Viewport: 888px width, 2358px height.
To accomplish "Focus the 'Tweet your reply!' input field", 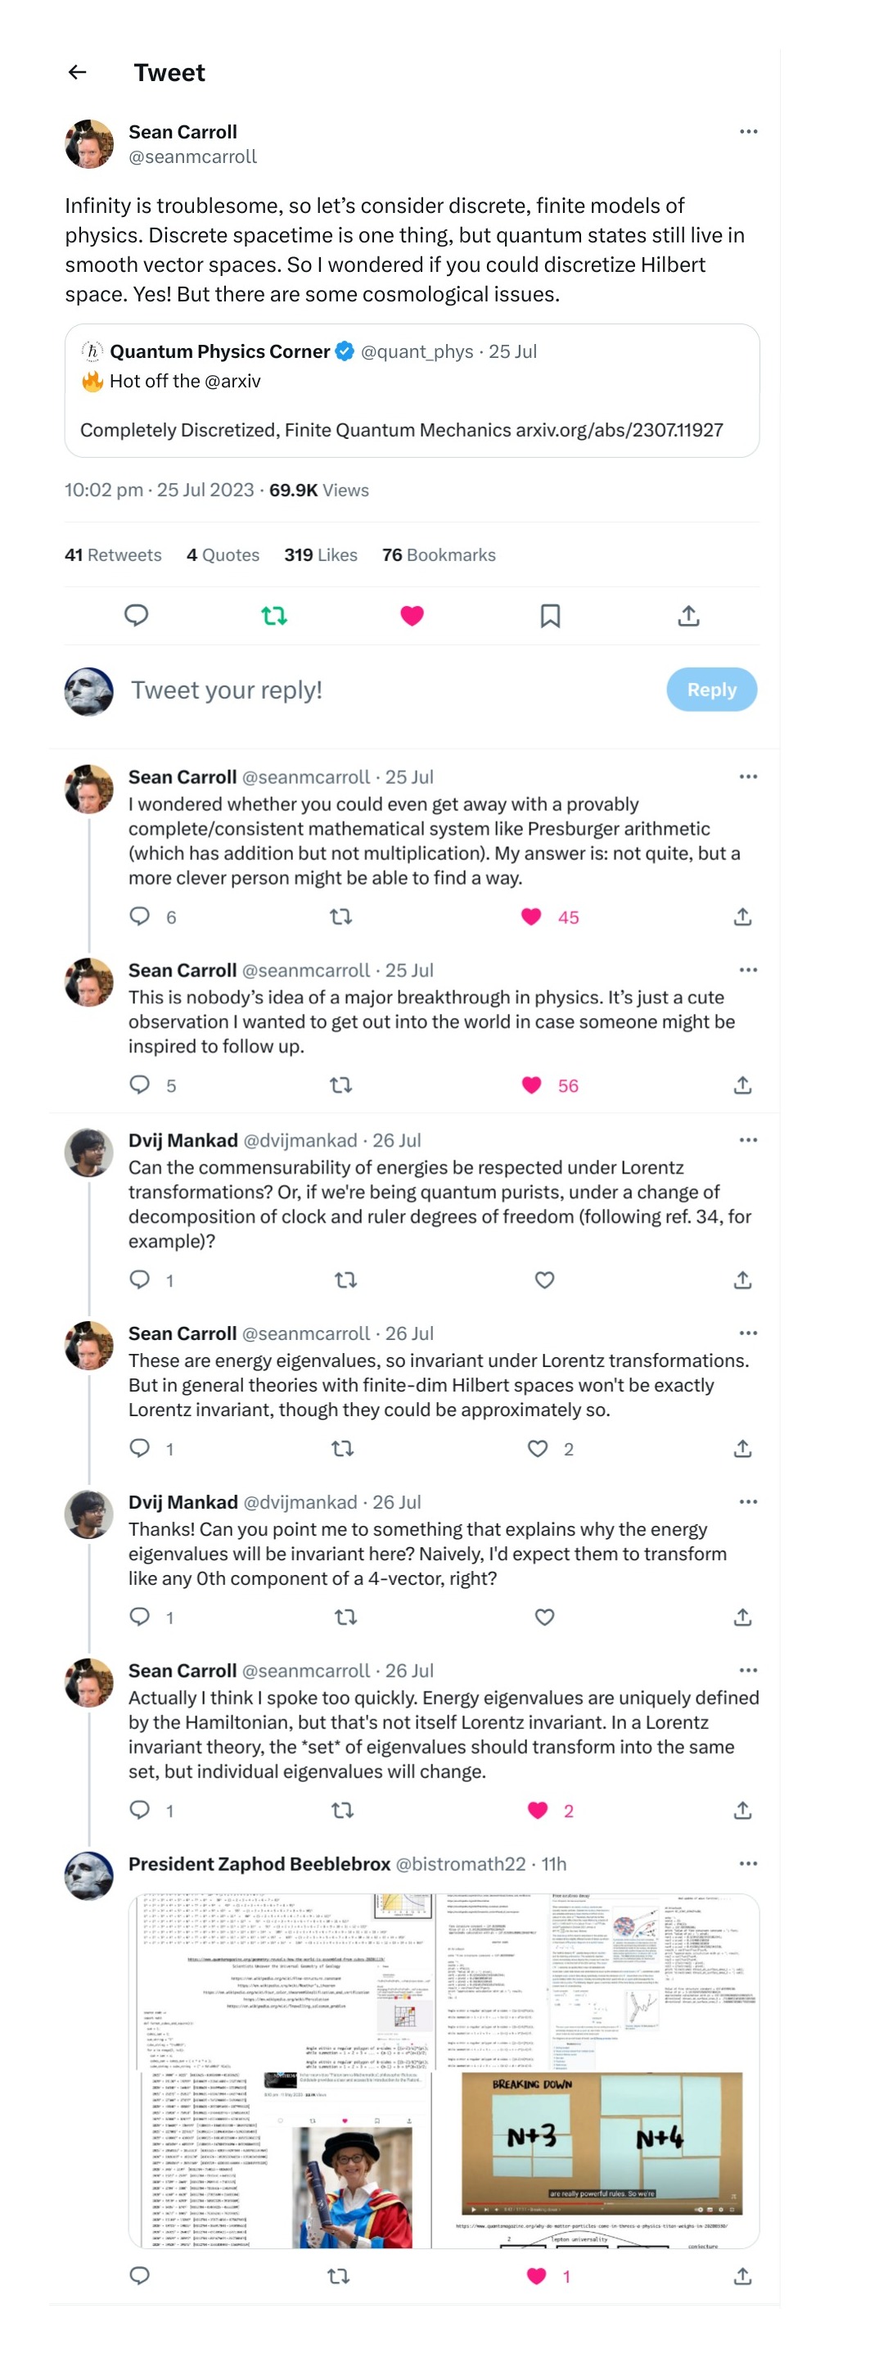I will click(x=384, y=690).
